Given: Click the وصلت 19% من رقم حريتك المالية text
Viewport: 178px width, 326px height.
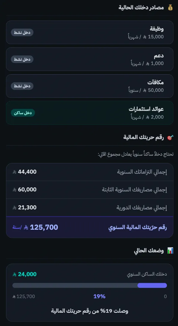Looking at the screenshot, I should click(89, 311).
